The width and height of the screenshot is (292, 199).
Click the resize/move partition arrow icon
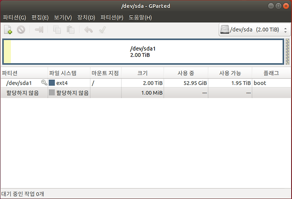(39, 30)
